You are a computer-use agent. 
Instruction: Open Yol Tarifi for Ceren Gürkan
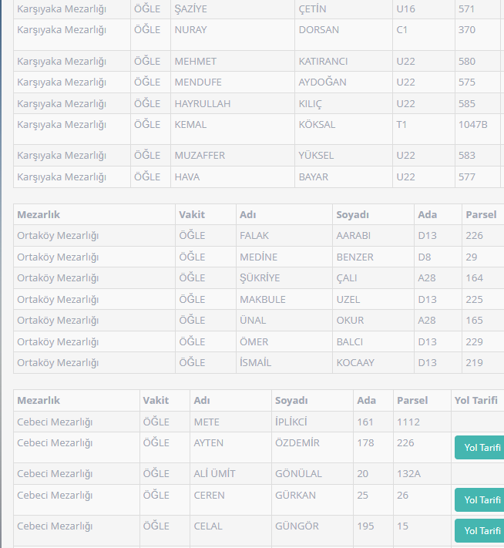[x=481, y=500]
